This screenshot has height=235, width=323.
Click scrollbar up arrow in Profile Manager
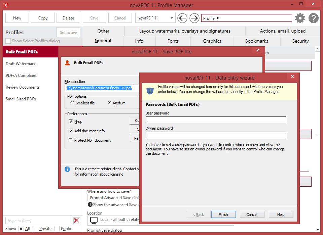coord(318,49)
